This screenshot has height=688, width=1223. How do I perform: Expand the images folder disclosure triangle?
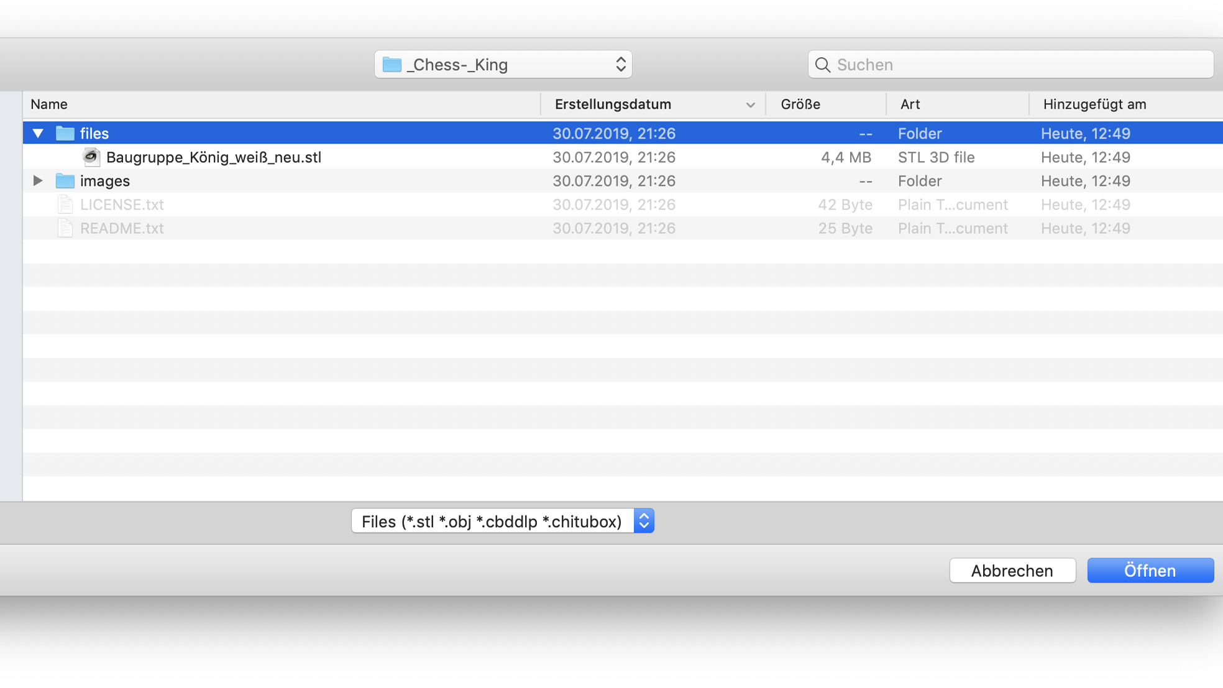(38, 181)
